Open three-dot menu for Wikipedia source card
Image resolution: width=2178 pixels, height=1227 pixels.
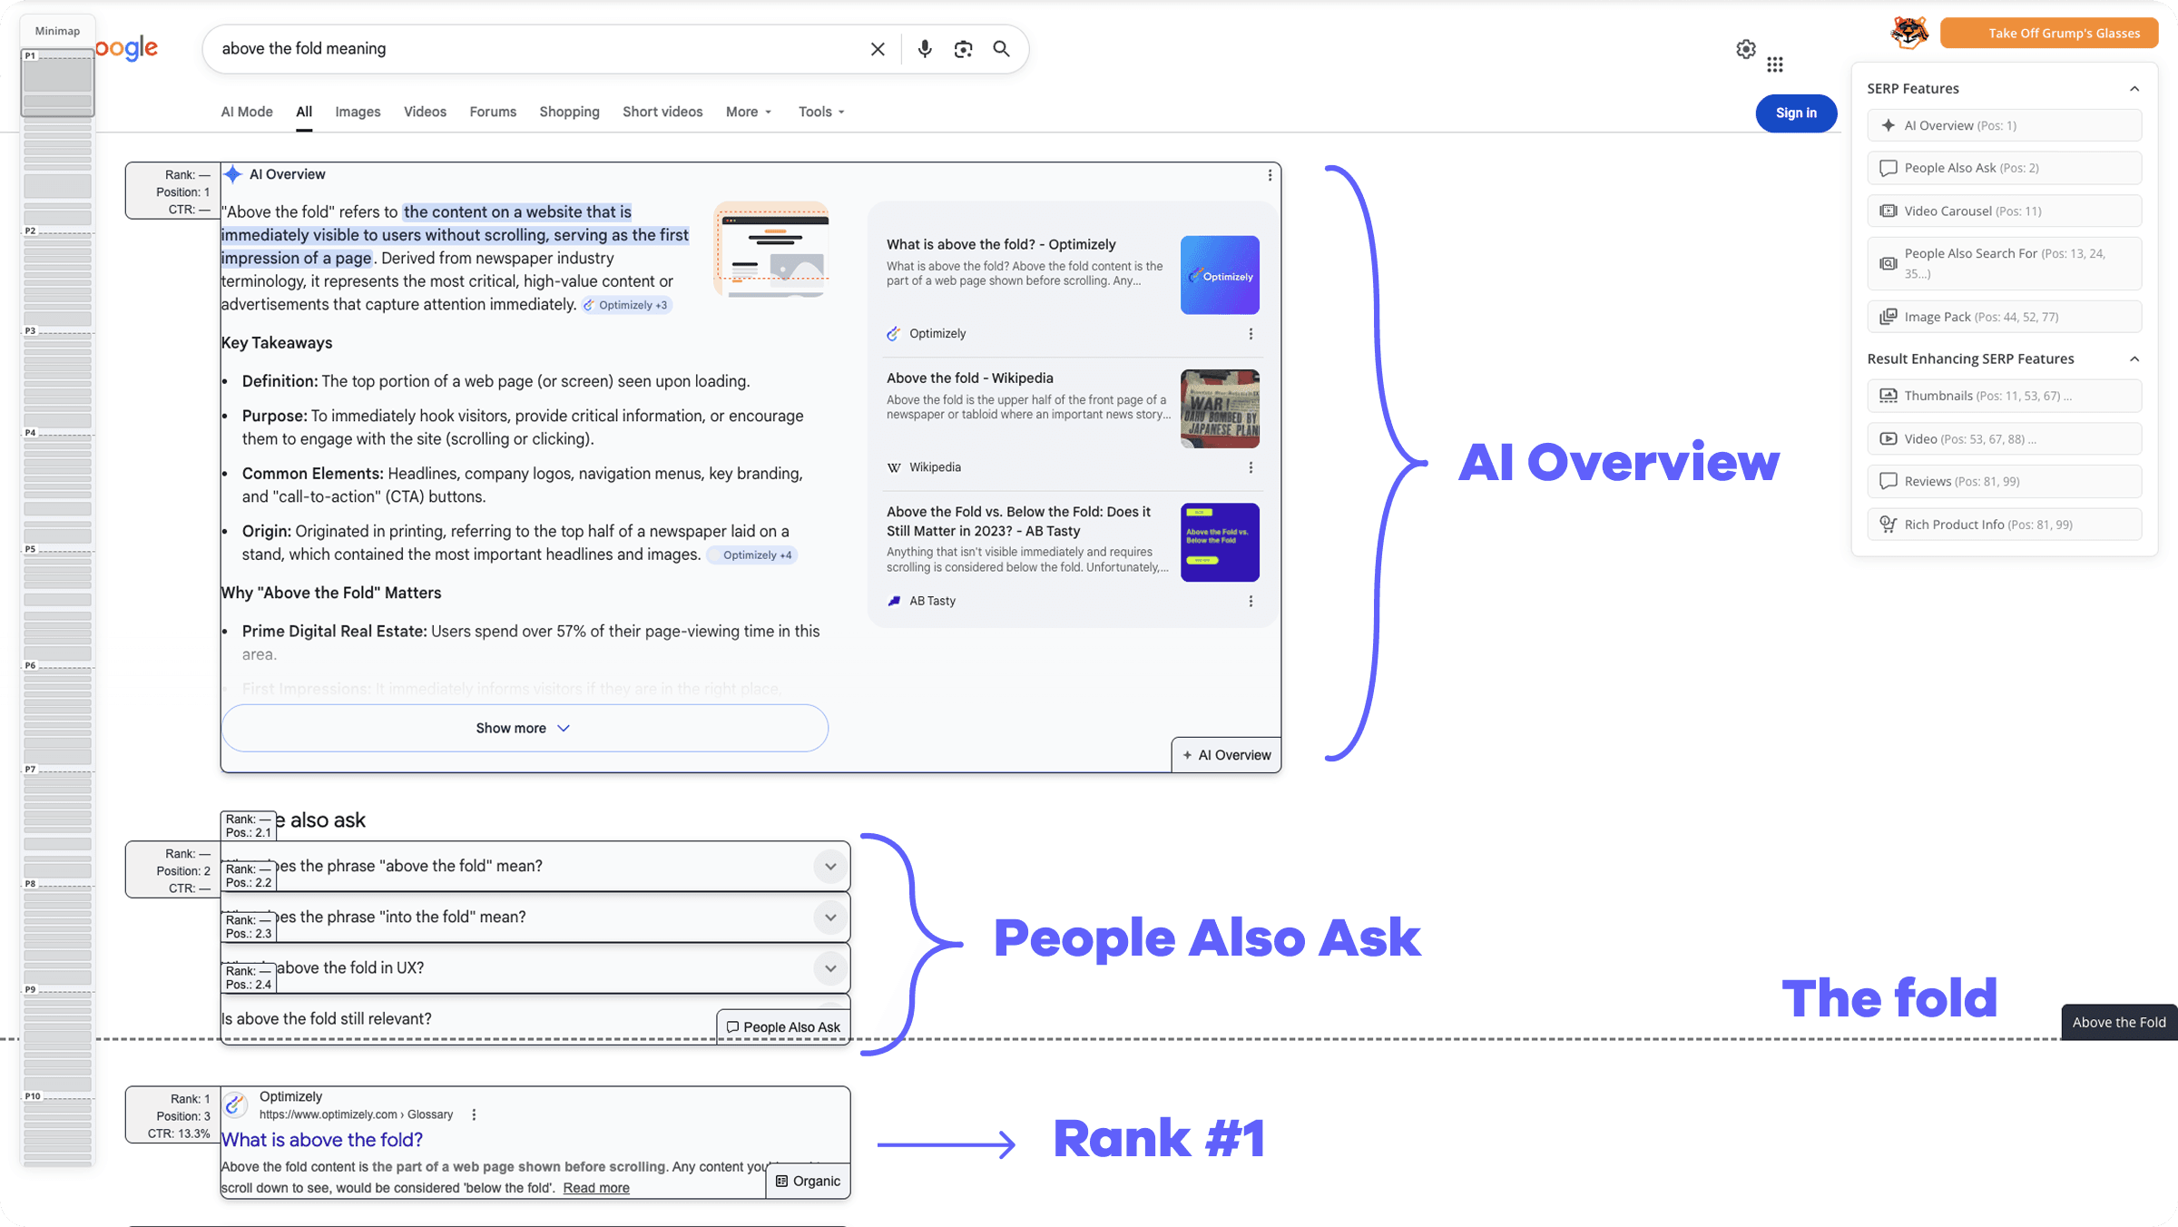pos(1251,467)
